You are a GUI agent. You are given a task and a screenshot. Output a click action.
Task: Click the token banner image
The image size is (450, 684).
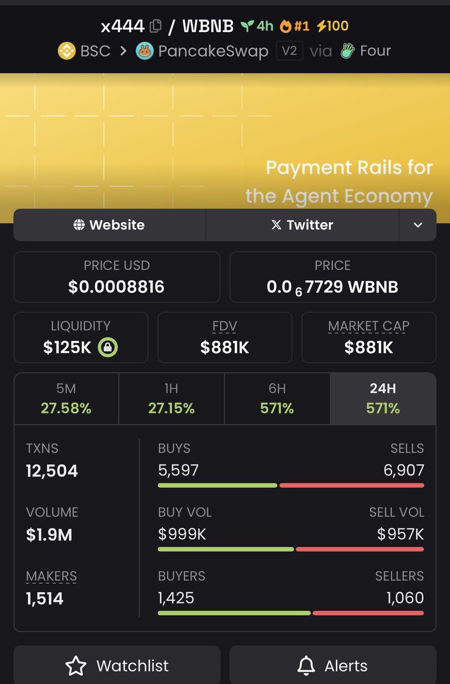pyautogui.click(x=225, y=140)
